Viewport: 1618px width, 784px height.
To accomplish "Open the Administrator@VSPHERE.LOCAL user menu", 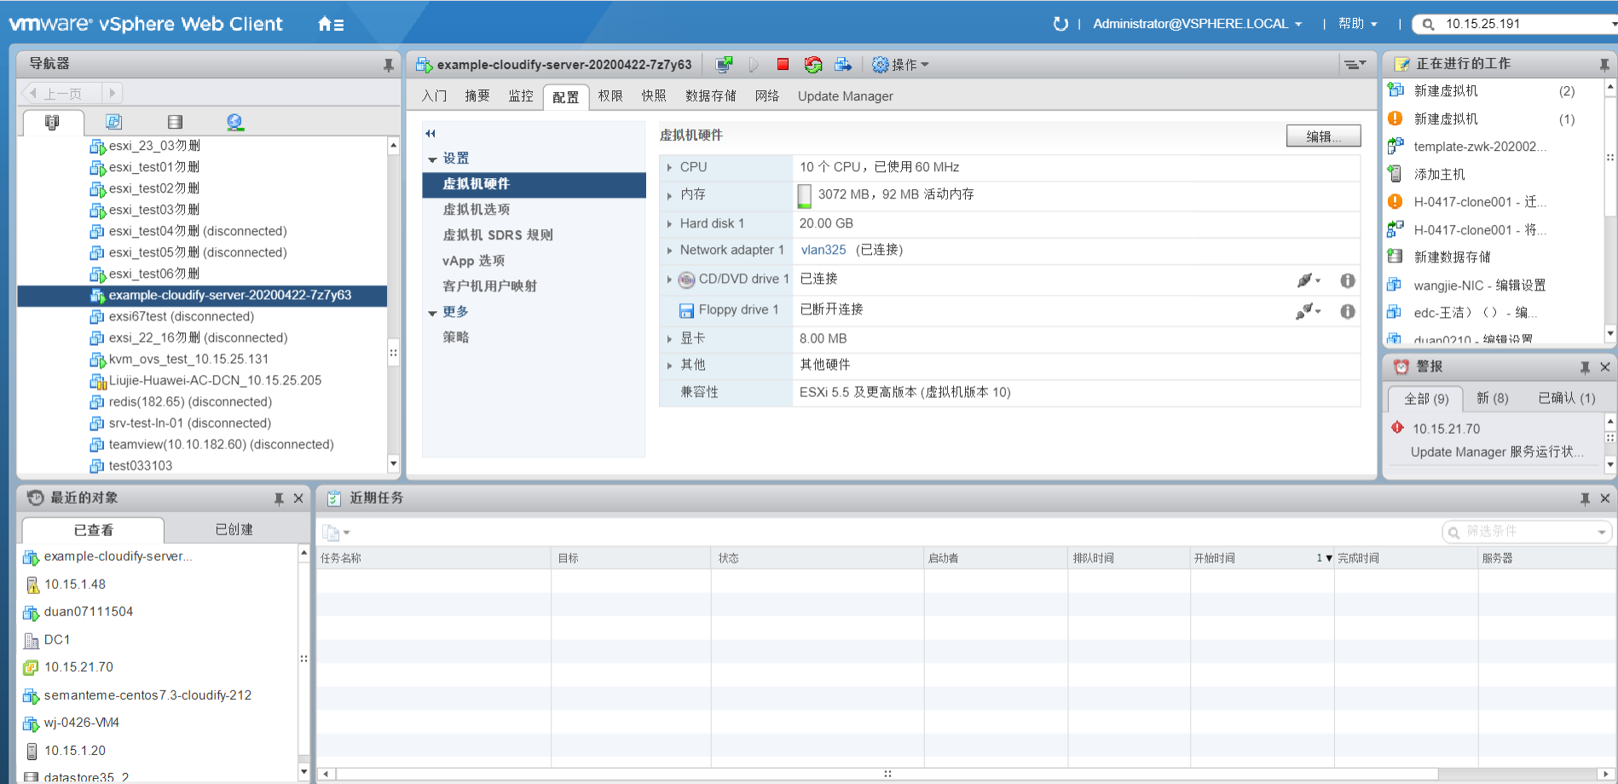I will pyautogui.click(x=1197, y=24).
